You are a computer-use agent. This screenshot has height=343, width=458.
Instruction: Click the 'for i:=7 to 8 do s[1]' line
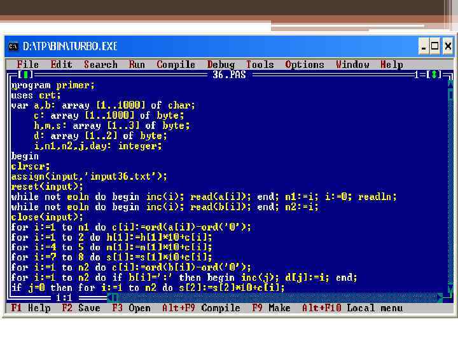click(111, 257)
